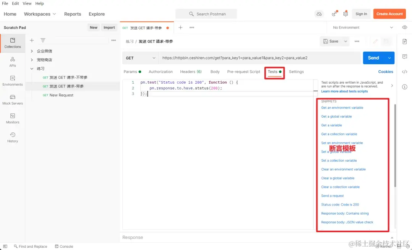Switch to the Pre-request Script tab
This screenshot has height=250, width=412.
(x=243, y=72)
